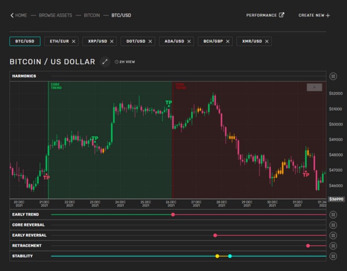
Task: Click the red TP marker near 21 Dec
Action: point(46,177)
